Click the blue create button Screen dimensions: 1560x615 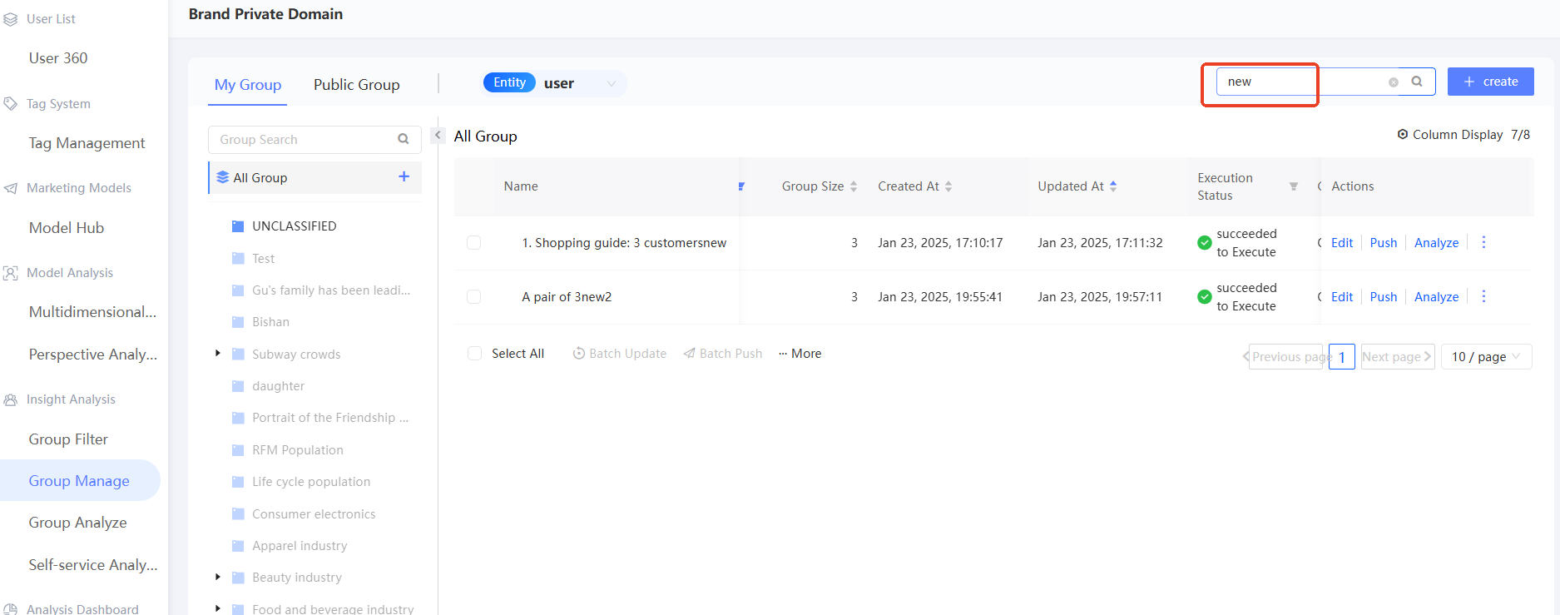point(1491,82)
